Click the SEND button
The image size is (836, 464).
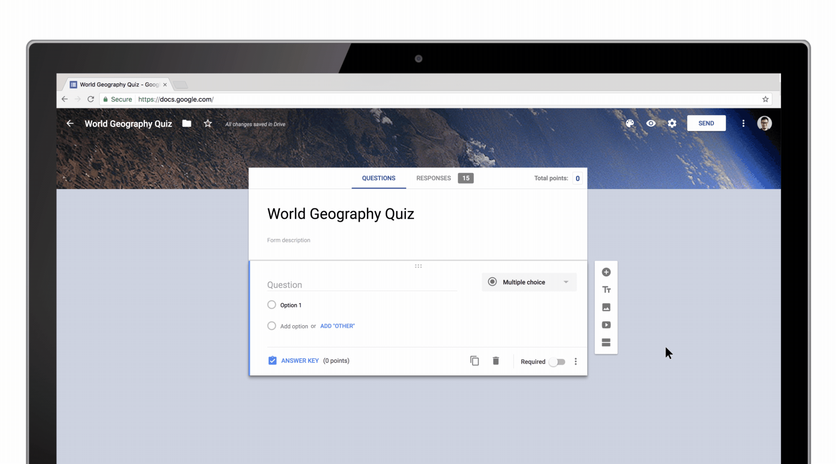(706, 123)
